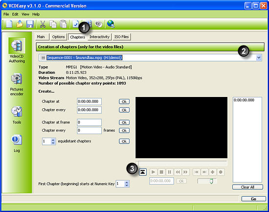
Task: Select the Chapters tab
Action: point(78,37)
